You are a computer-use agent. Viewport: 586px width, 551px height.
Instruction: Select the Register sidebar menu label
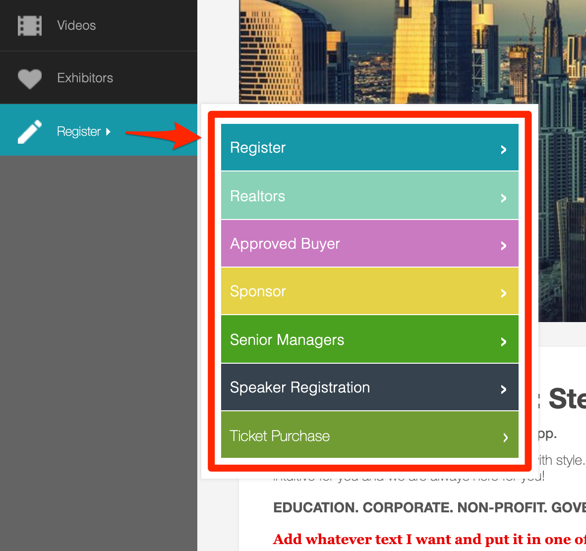[79, 131]
